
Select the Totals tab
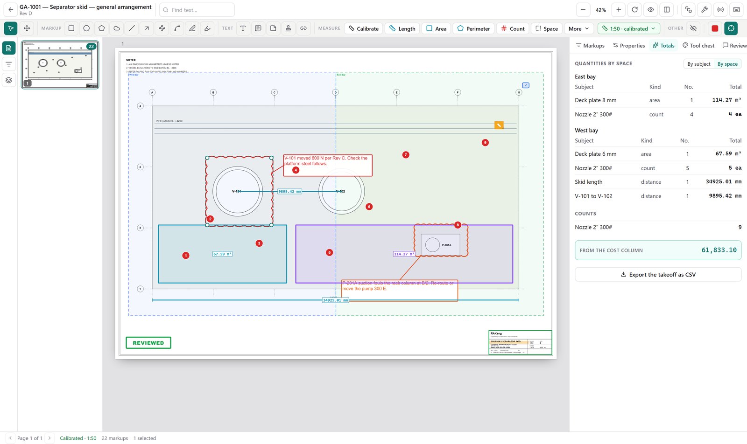click(x=663, y=46)
